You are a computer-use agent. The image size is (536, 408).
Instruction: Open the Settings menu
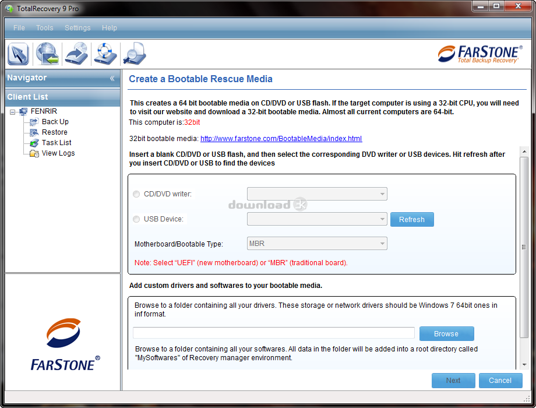click(77, 28)
